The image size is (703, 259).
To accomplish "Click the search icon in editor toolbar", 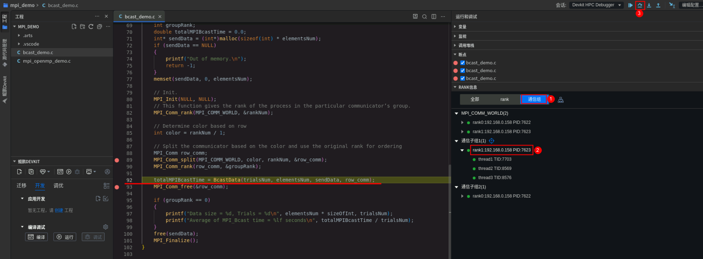I will (425, 17).
